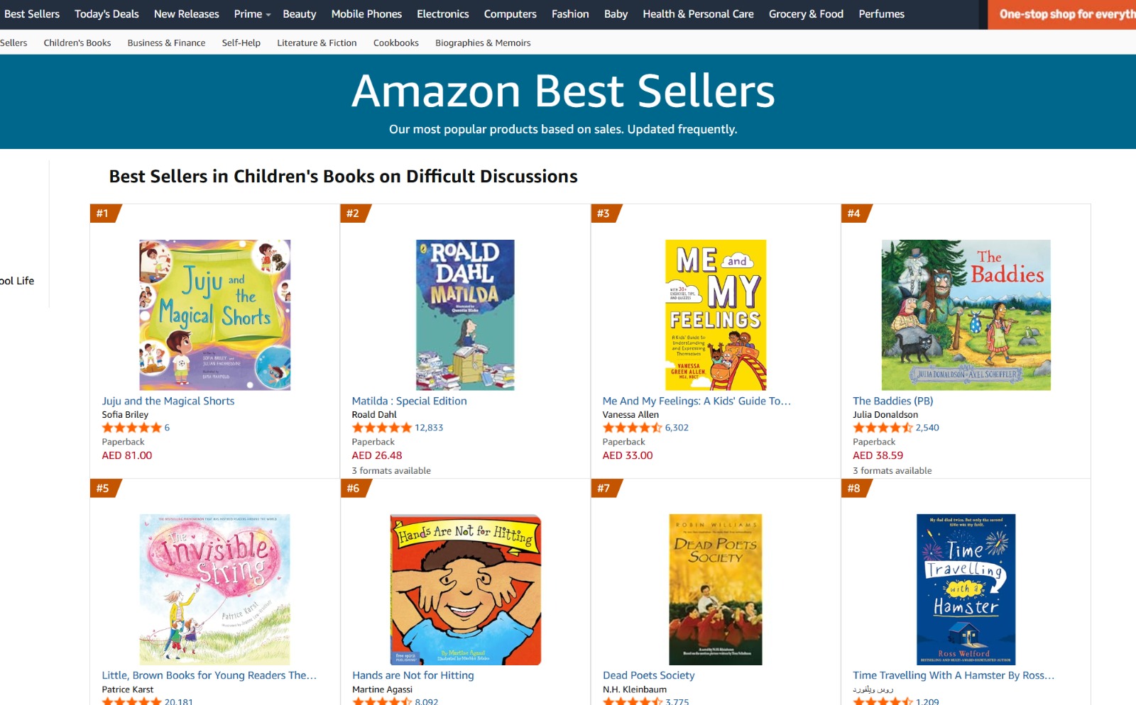Click The Baddies star rating
The height and width of the screenshot is (705, 1136).
click(883, 428)
